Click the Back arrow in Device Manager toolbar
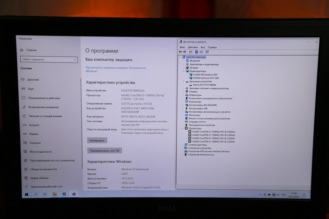329x219 pixels. (x=181, y=52)
